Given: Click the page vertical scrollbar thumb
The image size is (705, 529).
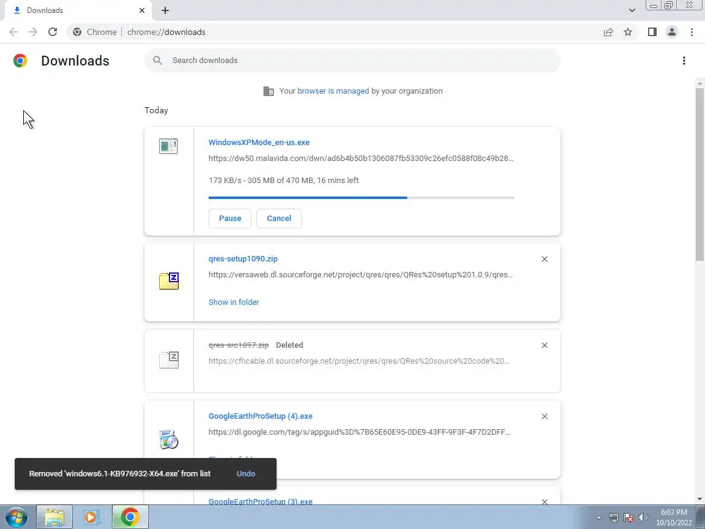Looking at the screenshot, I should pos(699,173).
